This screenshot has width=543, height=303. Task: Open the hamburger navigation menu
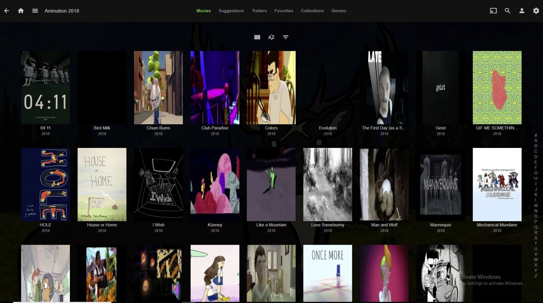point(35,11)
